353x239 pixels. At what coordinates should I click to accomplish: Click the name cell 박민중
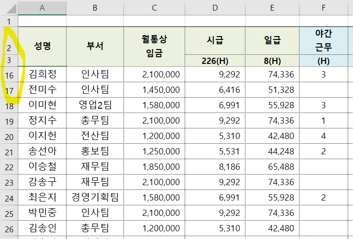click(x=42, y=213)
